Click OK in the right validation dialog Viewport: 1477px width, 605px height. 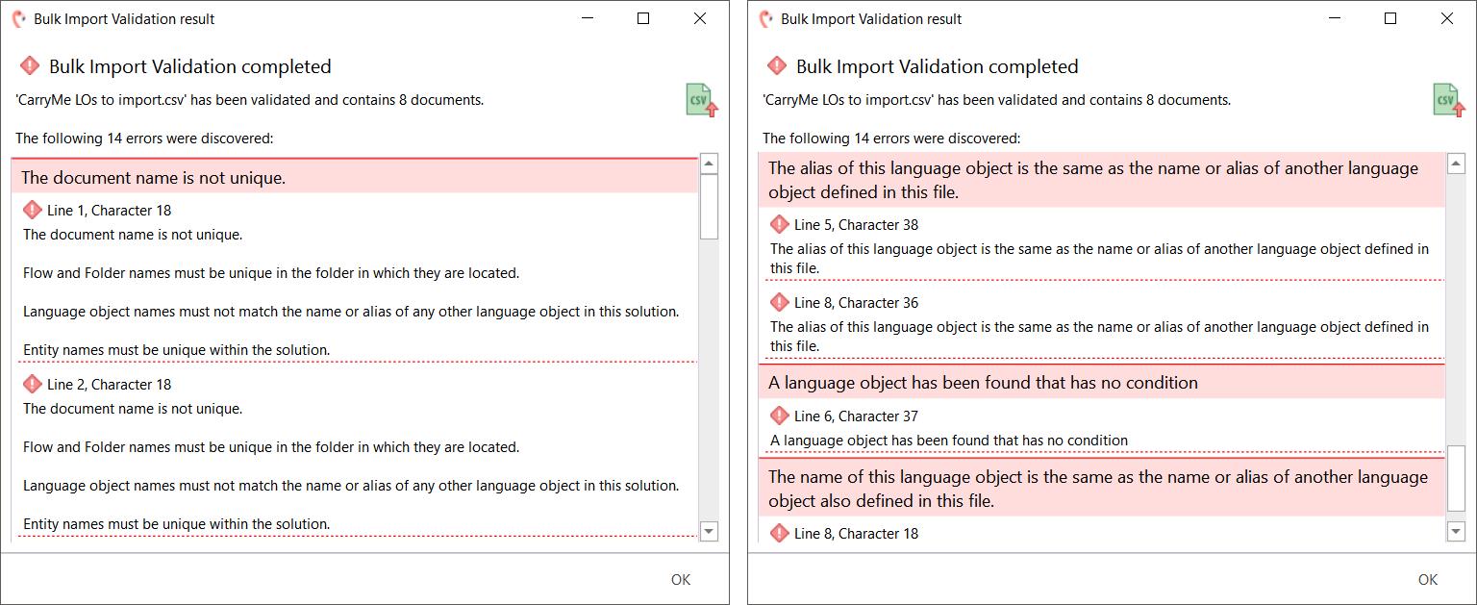coord(1428,579)
